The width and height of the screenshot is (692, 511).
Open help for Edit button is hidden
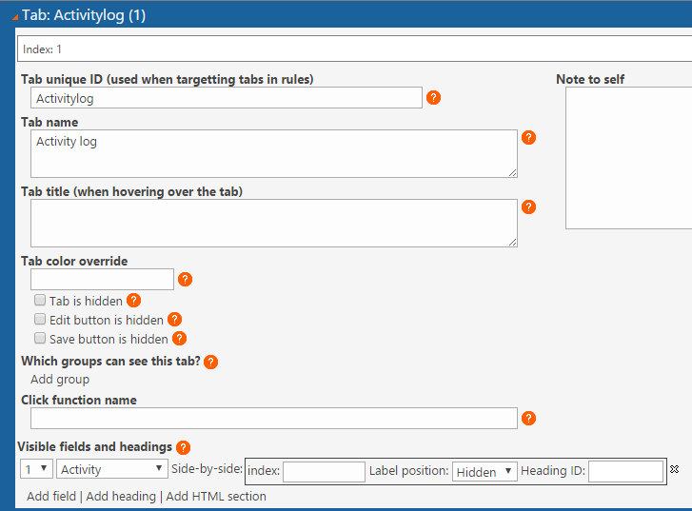coord(175,320)
